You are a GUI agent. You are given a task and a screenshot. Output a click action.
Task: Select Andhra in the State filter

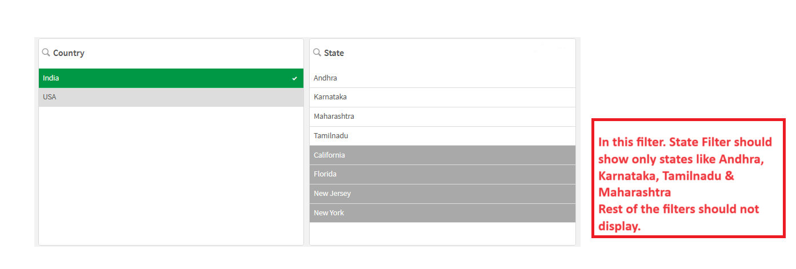pyautogui.click(x=442, y=78)
